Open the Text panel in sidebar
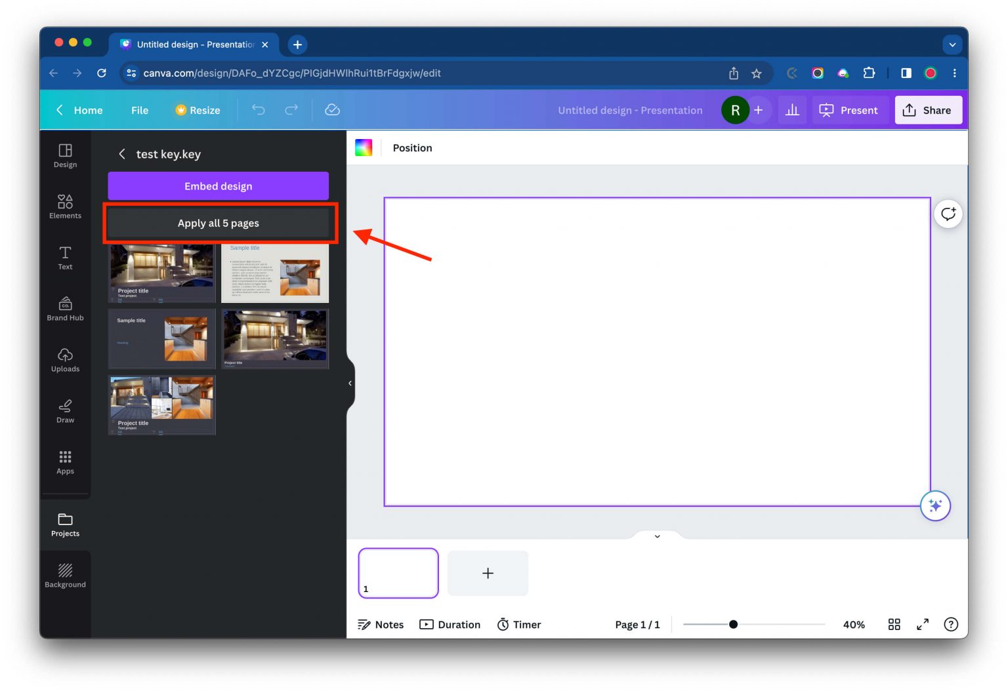 (x=65, y=258)
